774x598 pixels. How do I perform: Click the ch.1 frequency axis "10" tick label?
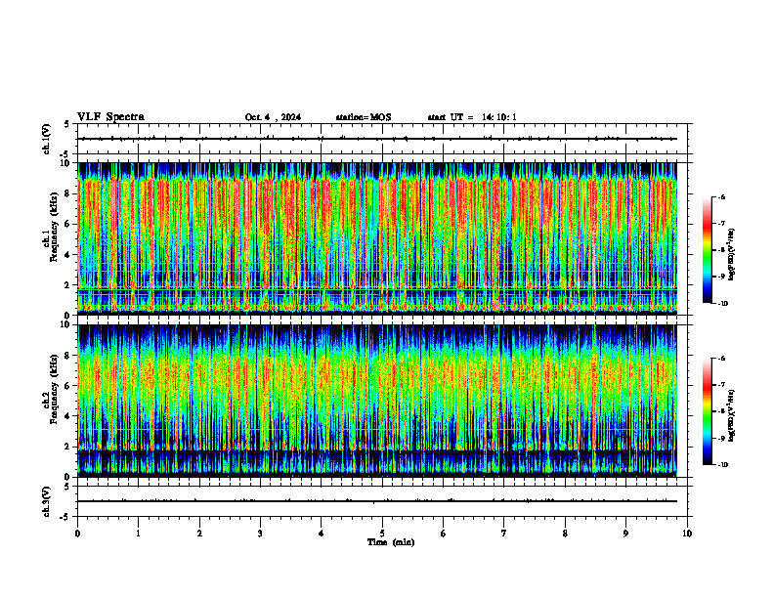click(x=66, y=163)
